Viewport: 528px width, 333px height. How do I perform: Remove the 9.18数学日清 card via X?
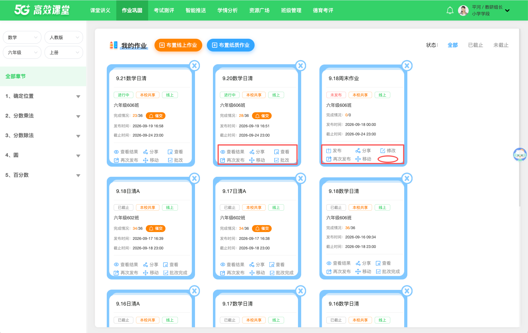pyautogui.click(x=407, y=179)
